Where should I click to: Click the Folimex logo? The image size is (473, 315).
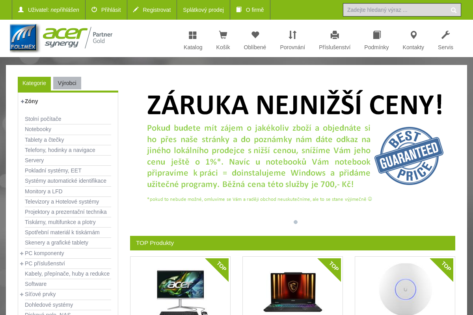click(24, 38)
